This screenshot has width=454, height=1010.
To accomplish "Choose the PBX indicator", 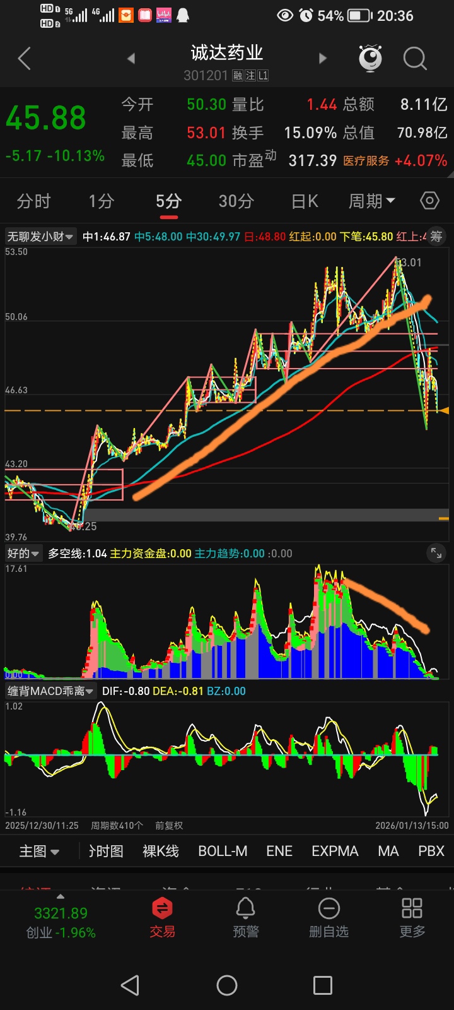I will (431, 851).
